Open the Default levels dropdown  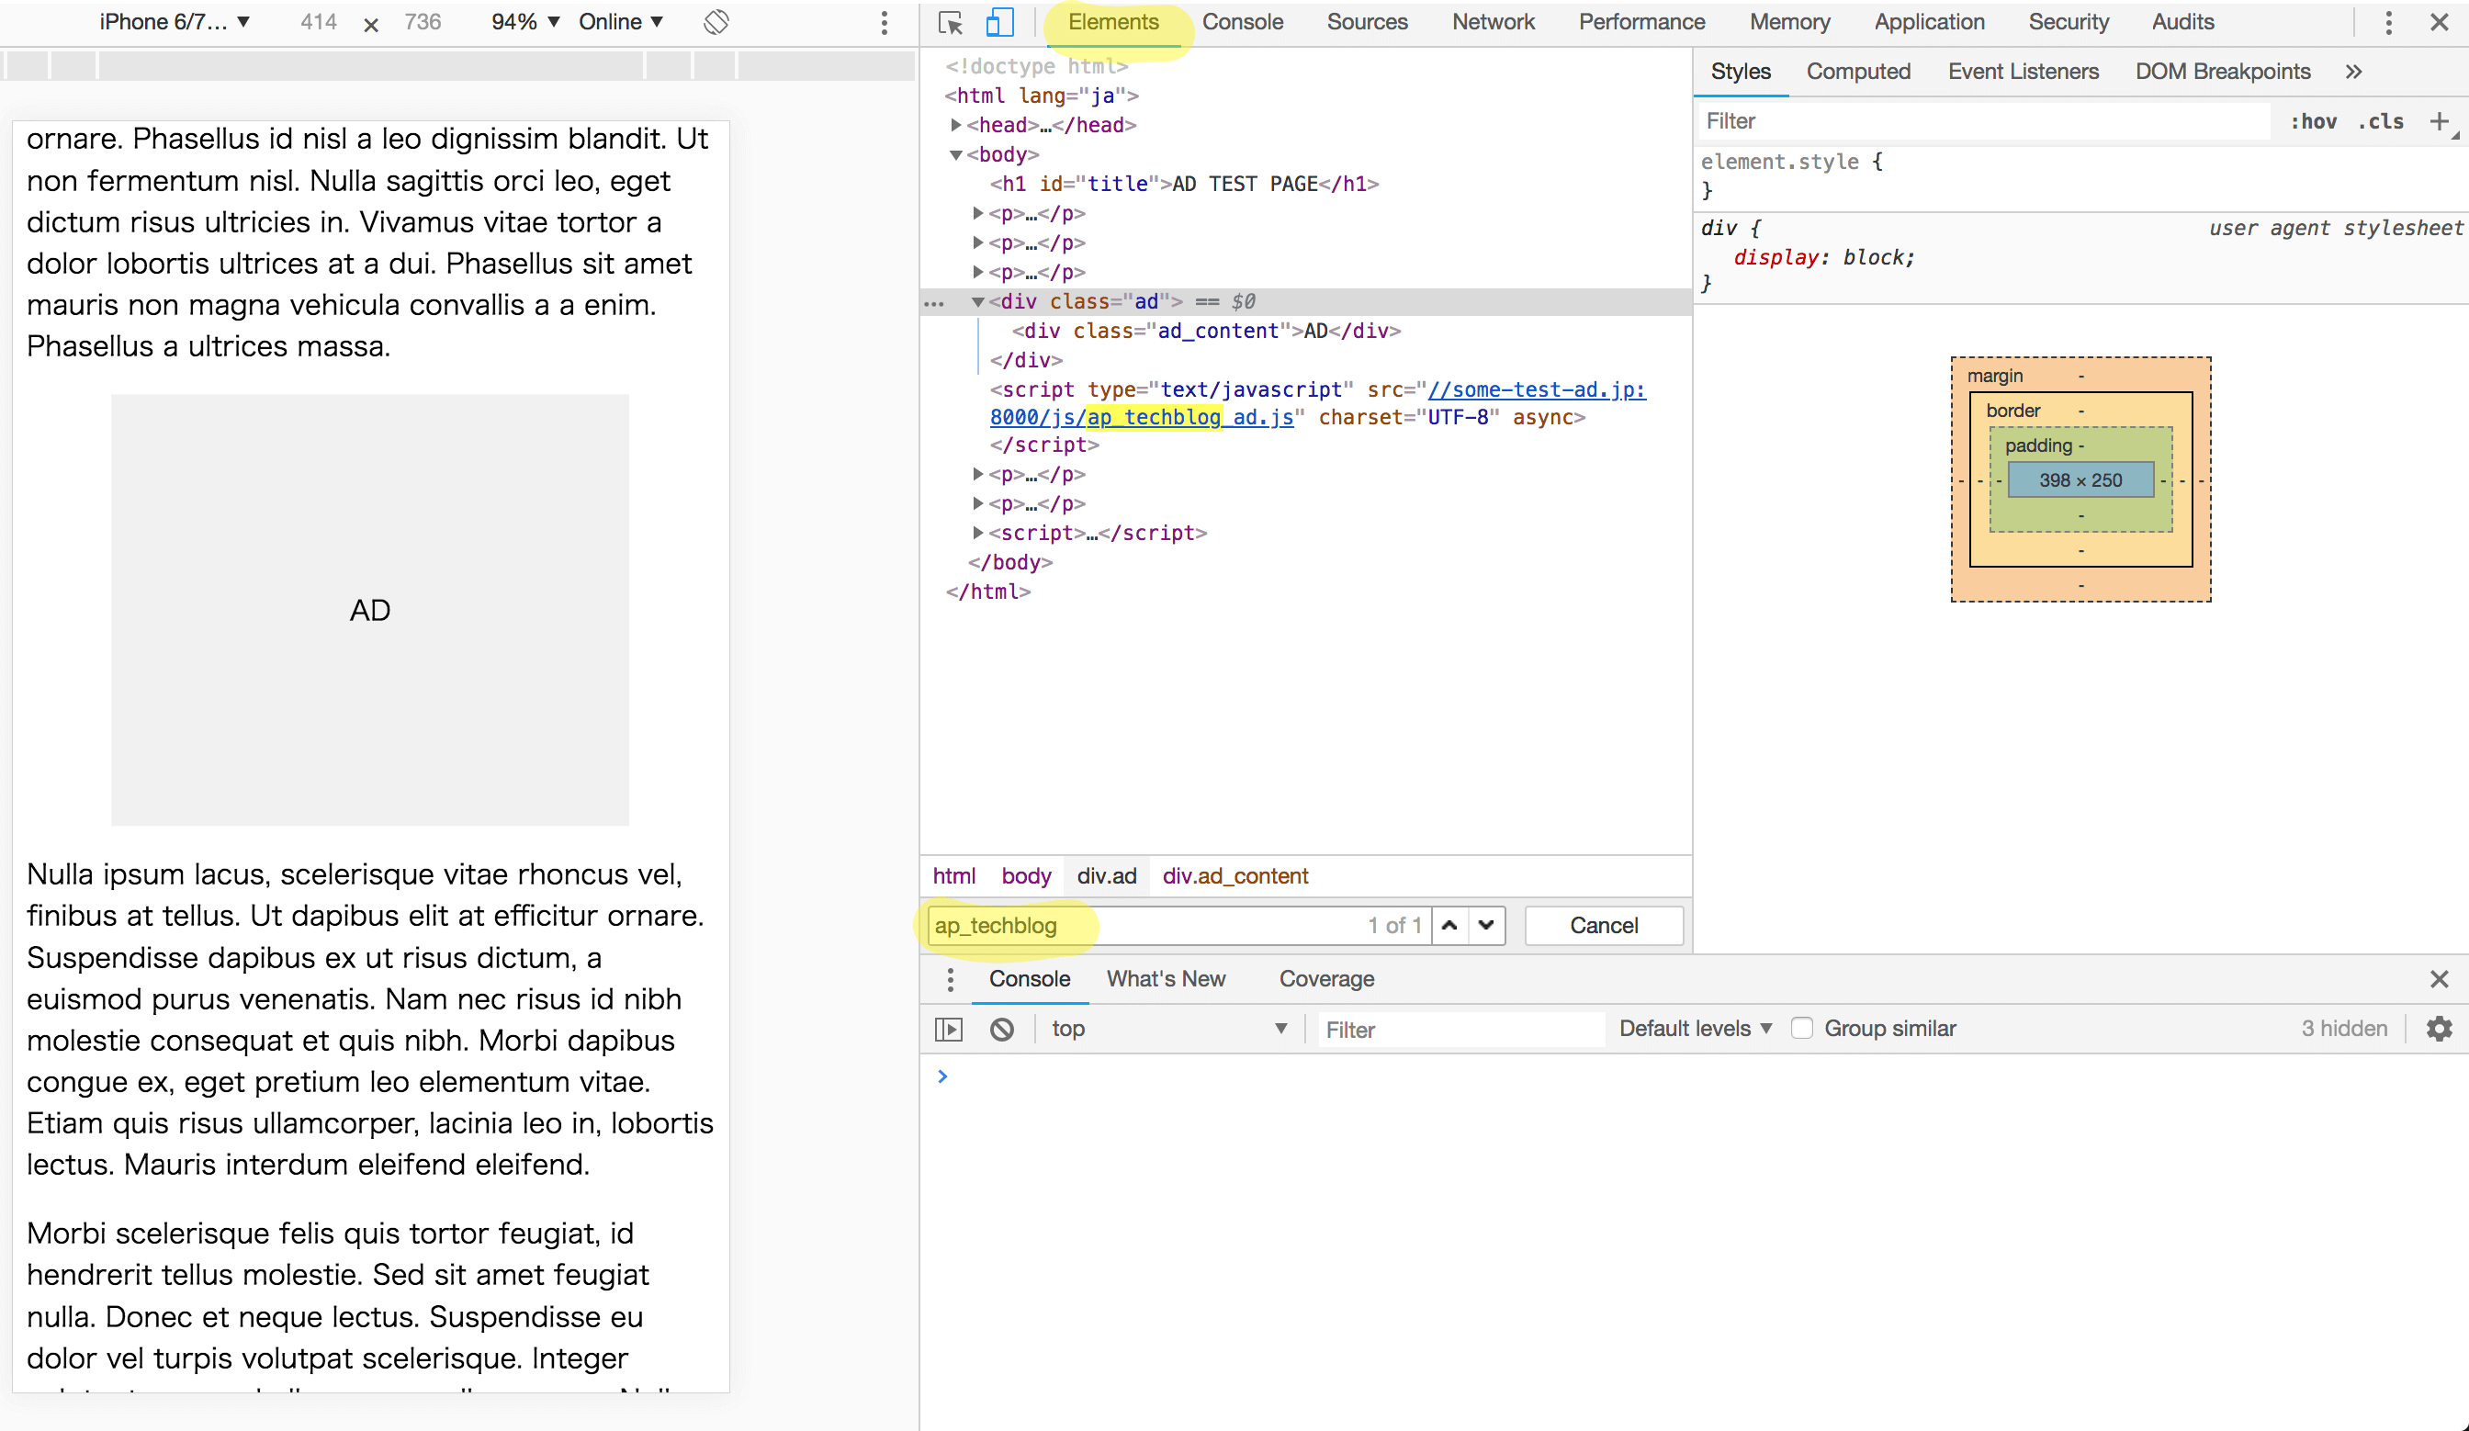tap(1695, 1029)
